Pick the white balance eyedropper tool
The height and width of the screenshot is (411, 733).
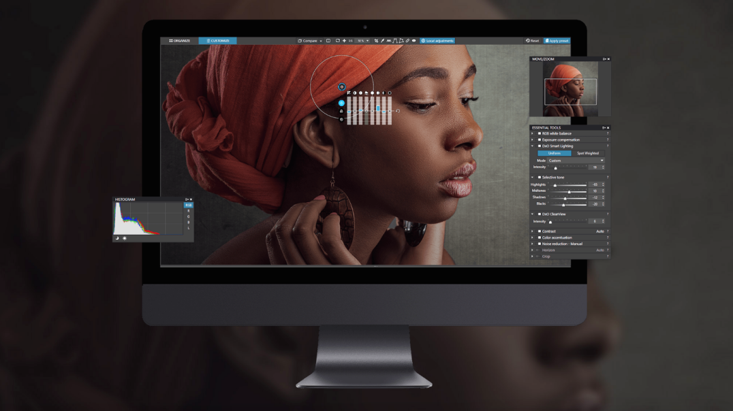[x=382, y=41]
